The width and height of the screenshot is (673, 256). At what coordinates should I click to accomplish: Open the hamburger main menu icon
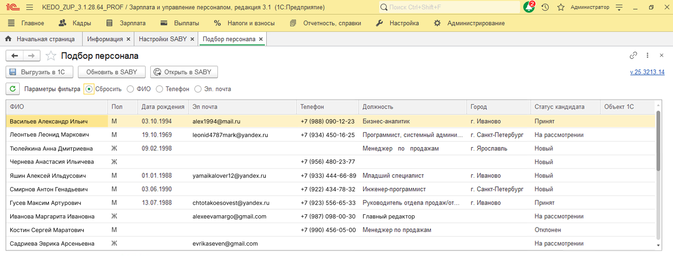pyautogui.click(x=30, y=7)
